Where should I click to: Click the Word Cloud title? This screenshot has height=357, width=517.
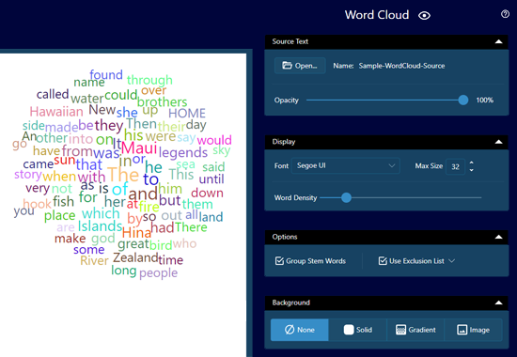pyautogui.click(x=377, y=15)
